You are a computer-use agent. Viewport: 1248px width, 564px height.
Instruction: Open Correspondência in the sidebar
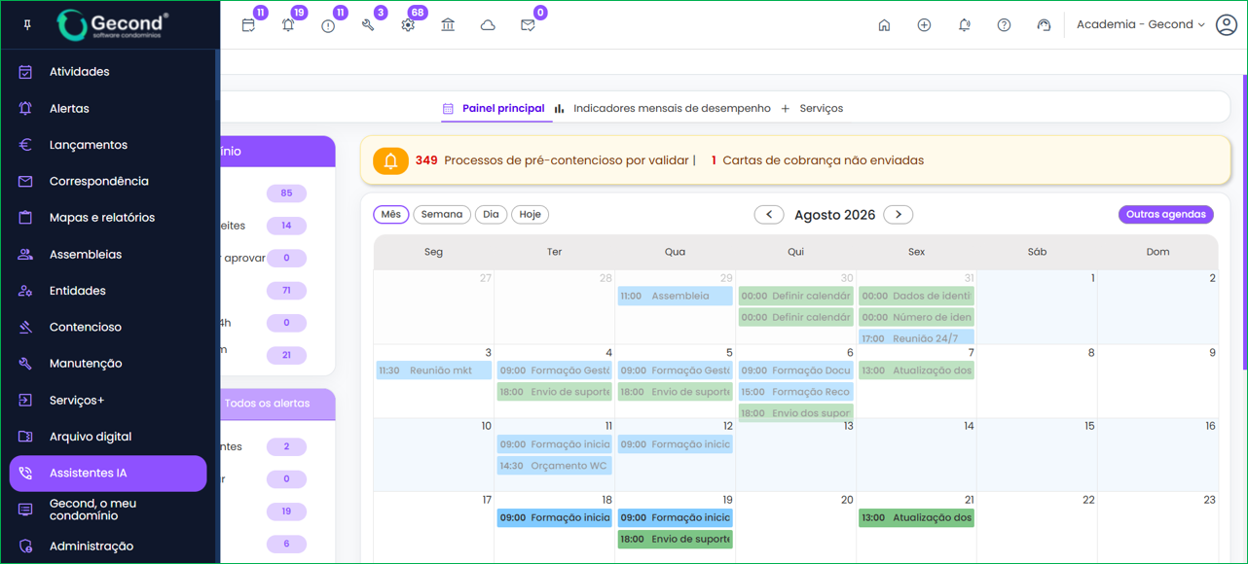(x=108, y=182)
